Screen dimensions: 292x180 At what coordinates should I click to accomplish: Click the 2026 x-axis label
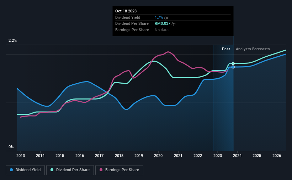point(277,156)
